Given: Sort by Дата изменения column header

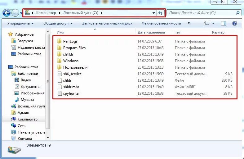Looking at the screenshot, I should (151, 32).
